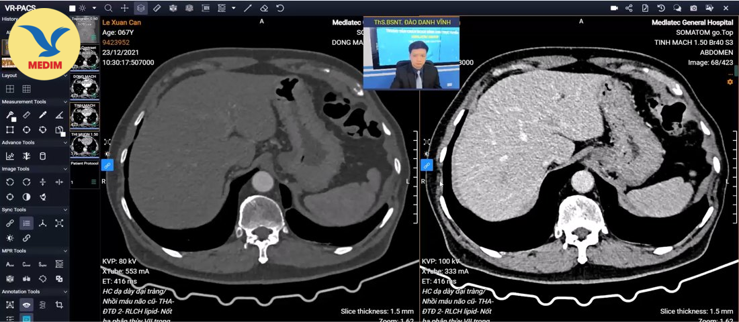Toggle blue link button on right viewport edge
This screenshot has height=322, width=739.
pos(427,165)
